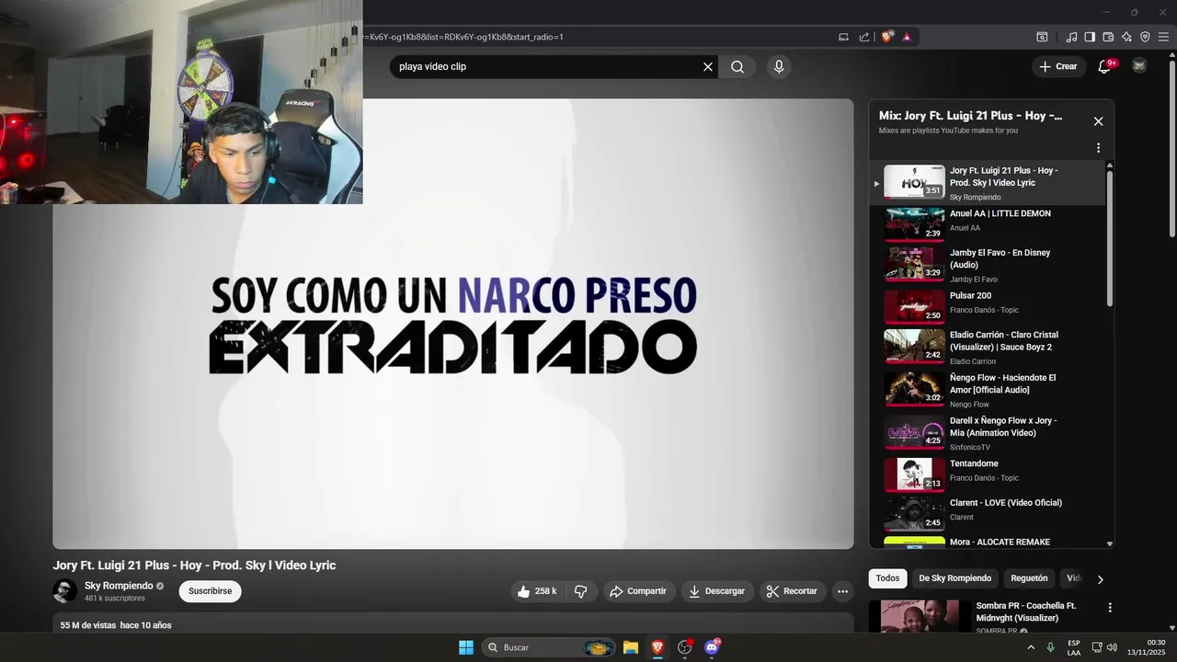This screenshot has width=1177, height=662.
Task: Click the Windows taskbar Buscar search box
Action: point(550,647)
